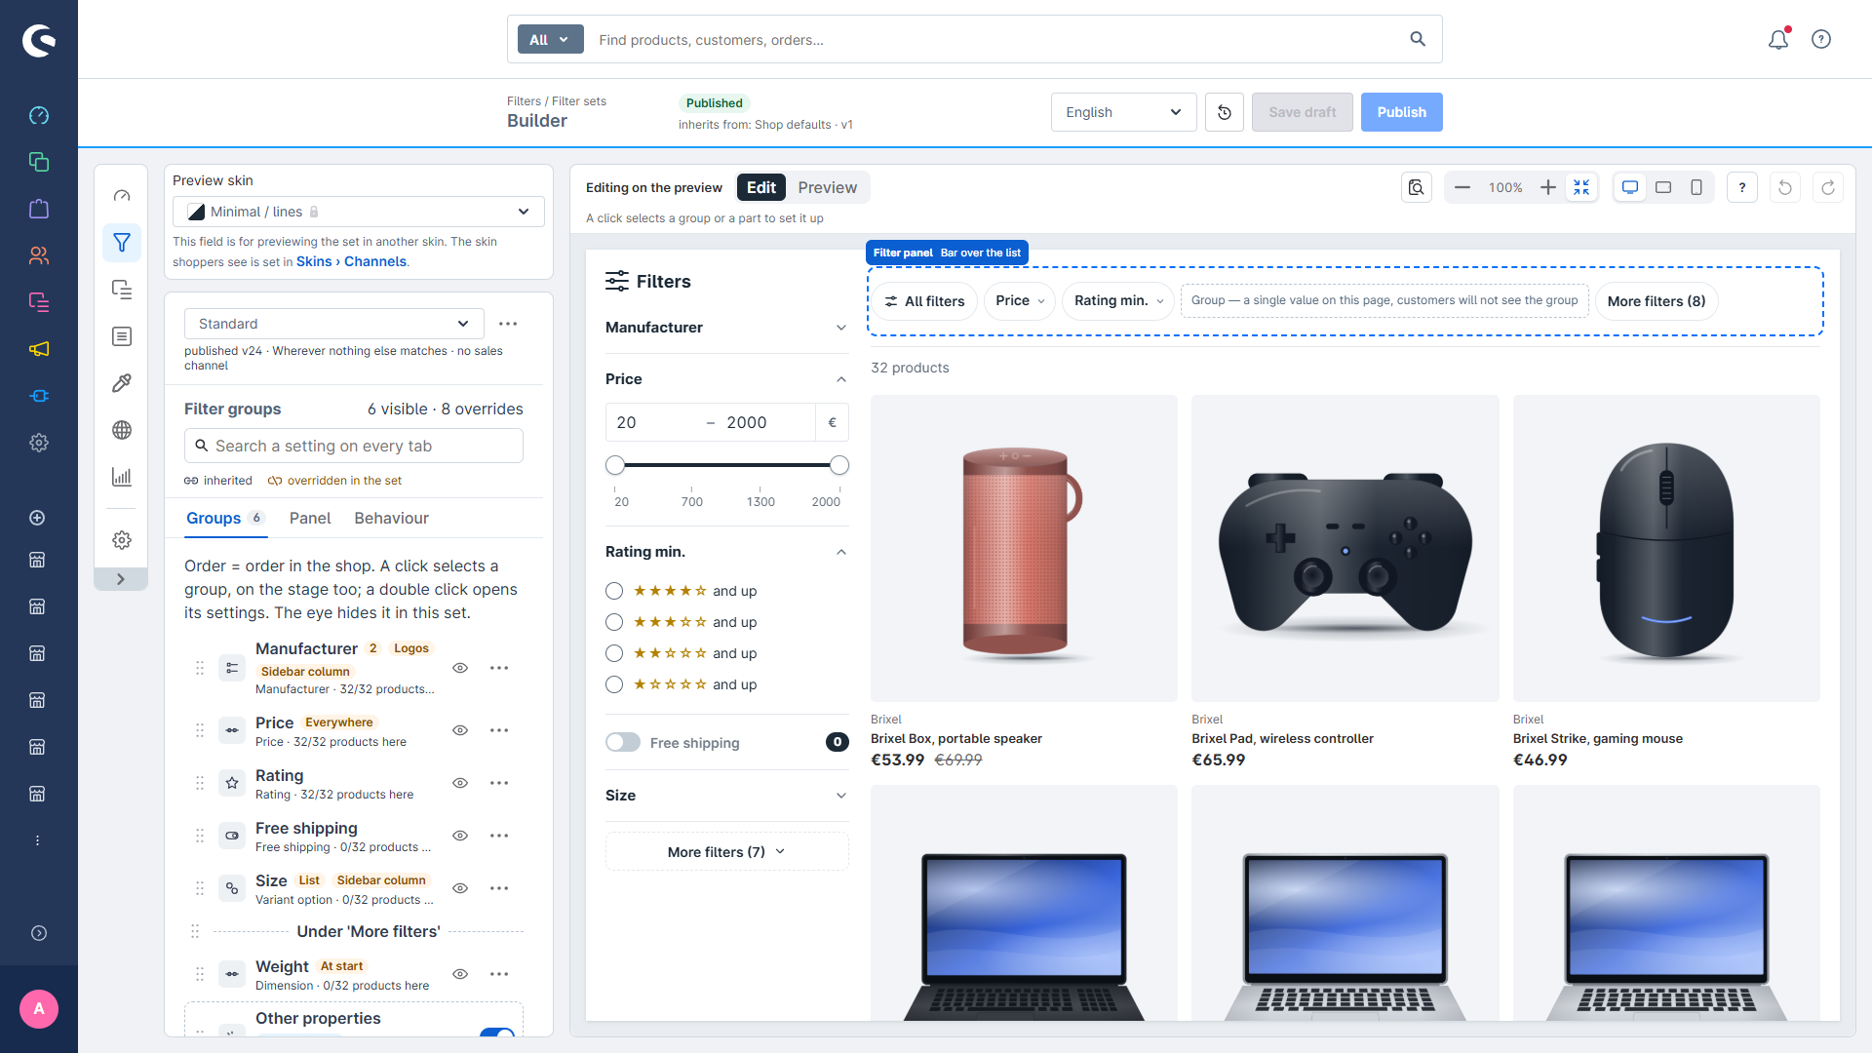Hide the Rating group with eye icon
Image resolution: width=1872 pixels, height=1053 pixels.
[x=460, y=783]
